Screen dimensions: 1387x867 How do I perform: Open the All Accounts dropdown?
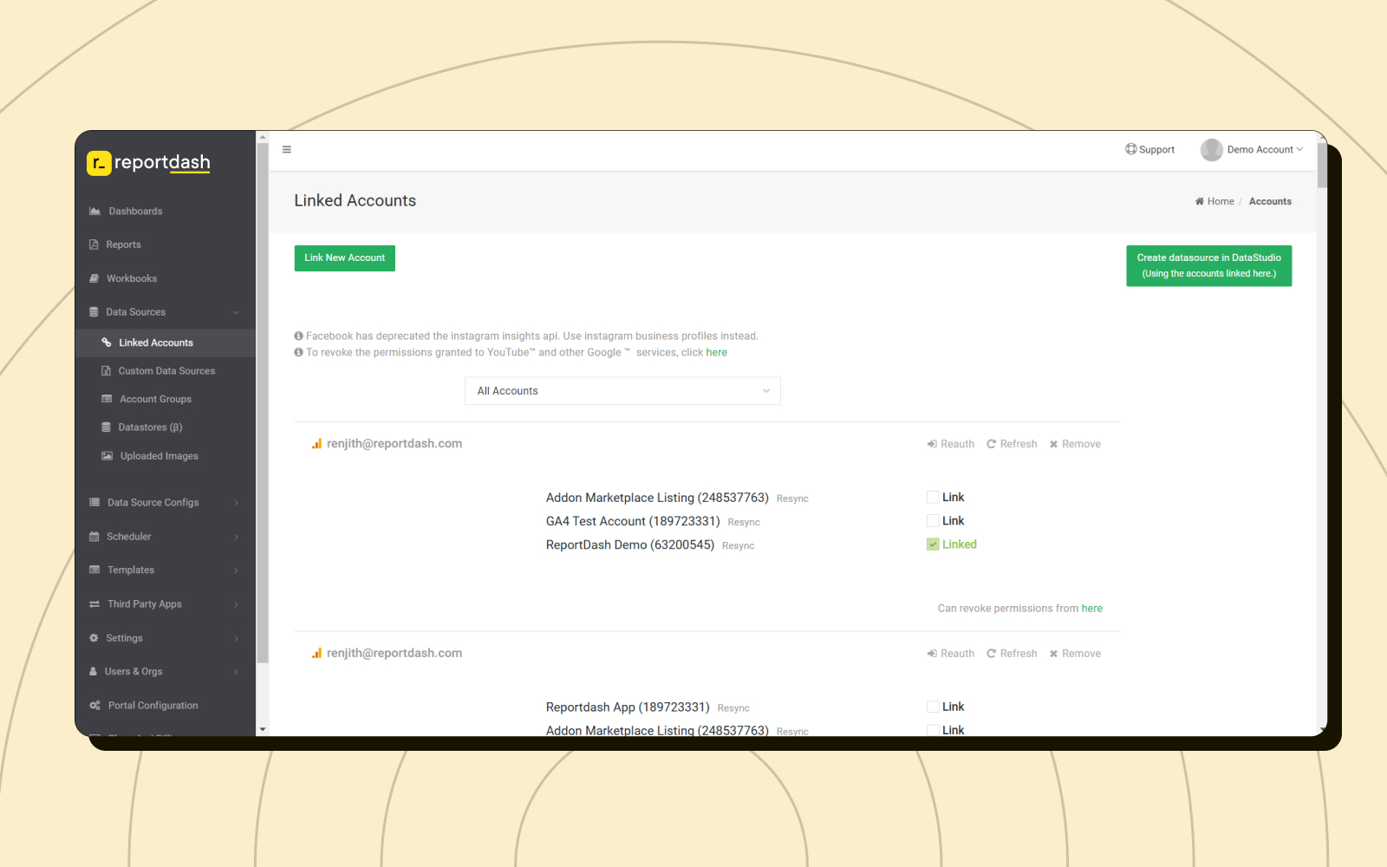622,391
